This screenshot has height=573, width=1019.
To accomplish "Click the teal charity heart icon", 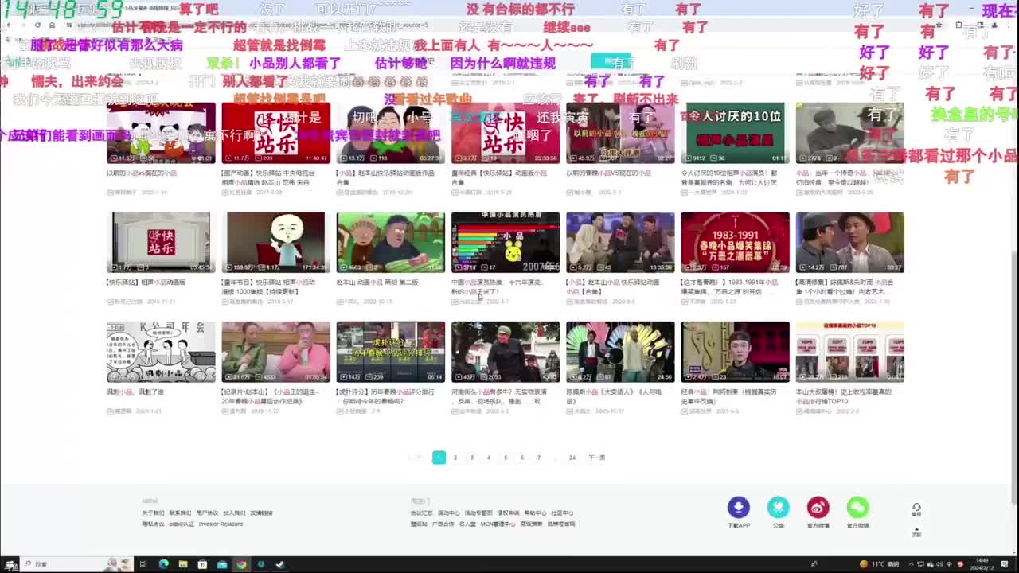I will (x=779, y=507).
